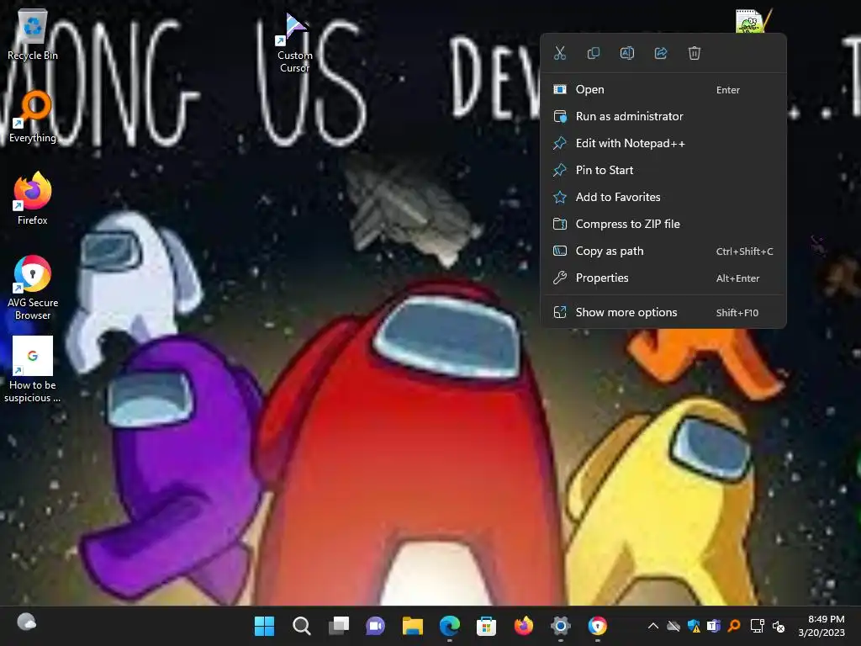Click the Microsoft Teams tray icon

coord(714,626)
